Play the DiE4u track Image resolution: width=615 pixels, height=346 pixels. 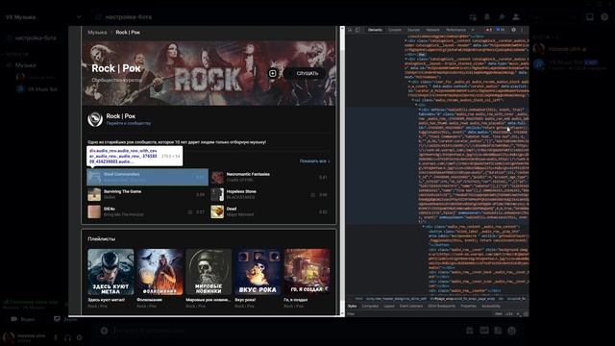[x=147, y=211]
